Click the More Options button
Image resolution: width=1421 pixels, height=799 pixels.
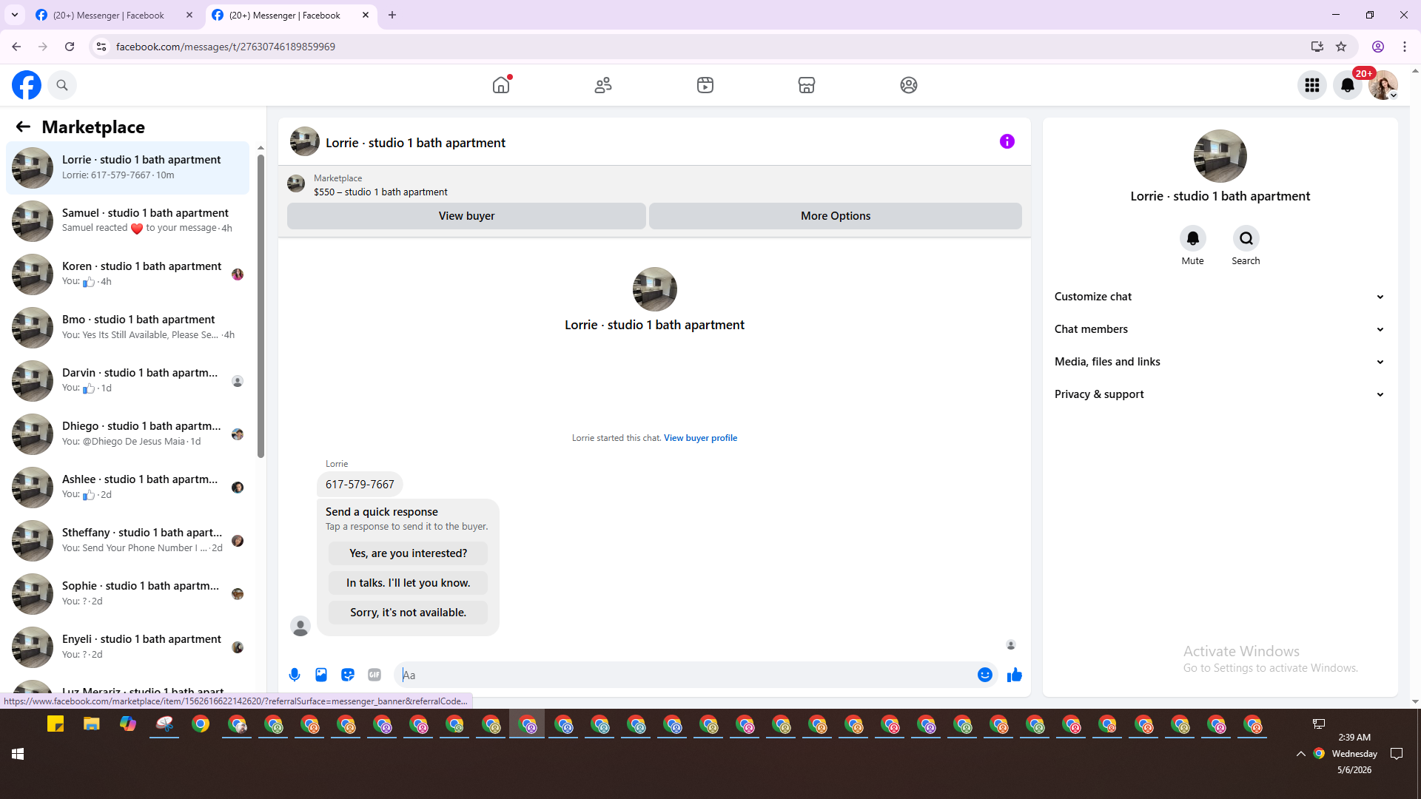point(836,216)
